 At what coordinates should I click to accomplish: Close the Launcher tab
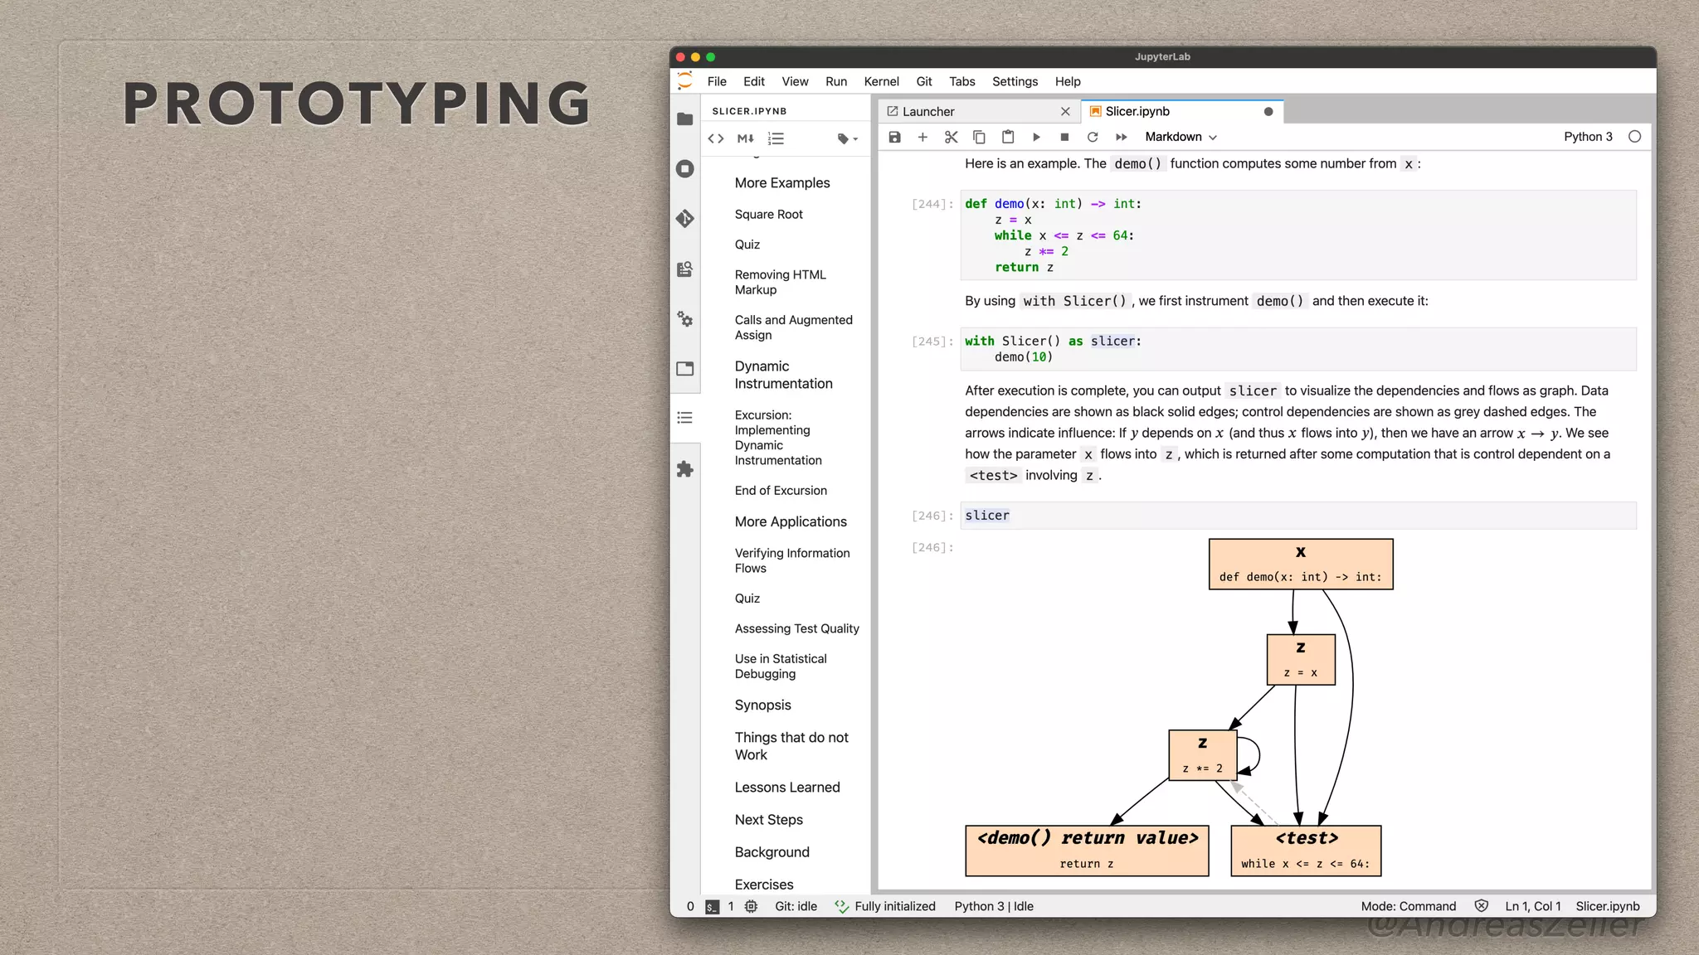coord(1065,111)
